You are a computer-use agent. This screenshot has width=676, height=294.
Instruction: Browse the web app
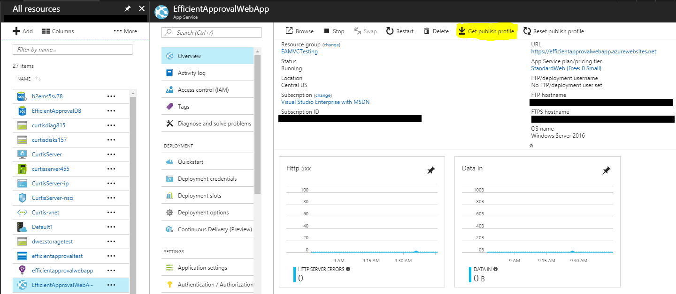300,31
